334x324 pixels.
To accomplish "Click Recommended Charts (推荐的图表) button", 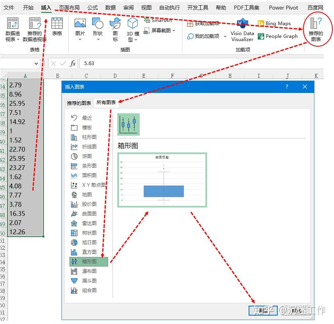I will (x=316, y=30).
